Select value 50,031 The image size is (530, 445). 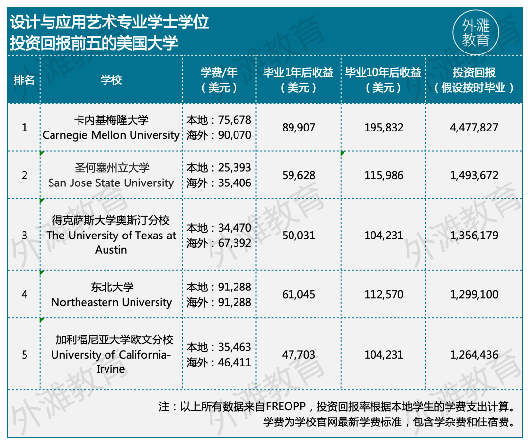298,235
